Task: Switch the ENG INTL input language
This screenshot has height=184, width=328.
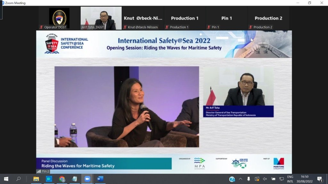Action: pyautogui.click(x=290, y=179)
